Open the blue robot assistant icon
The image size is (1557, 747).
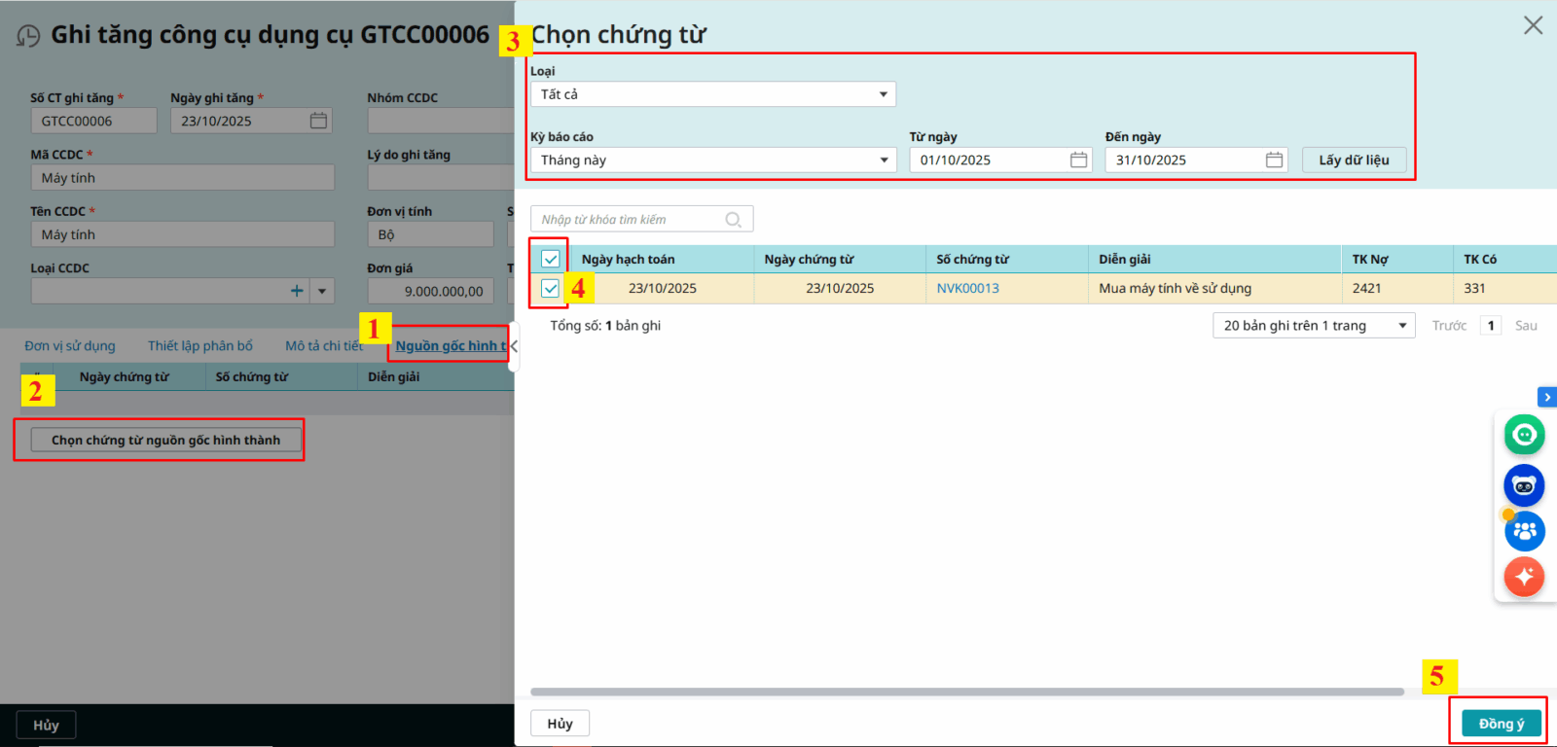pos(1524,485)
